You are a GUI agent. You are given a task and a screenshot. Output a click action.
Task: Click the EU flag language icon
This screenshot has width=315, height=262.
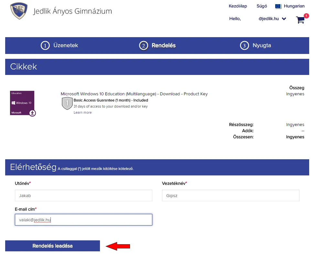278,6
